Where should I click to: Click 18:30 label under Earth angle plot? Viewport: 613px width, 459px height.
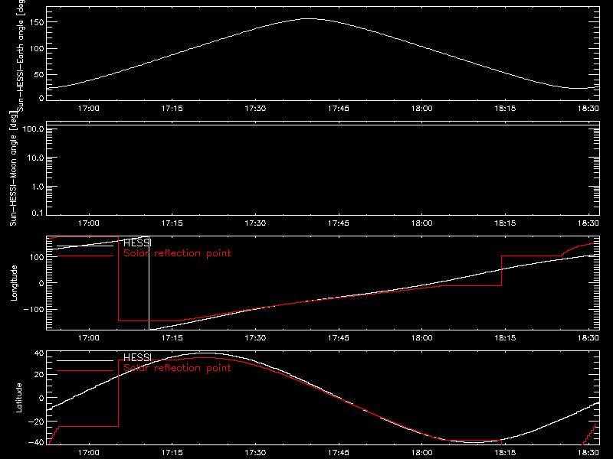coord(588,108)
